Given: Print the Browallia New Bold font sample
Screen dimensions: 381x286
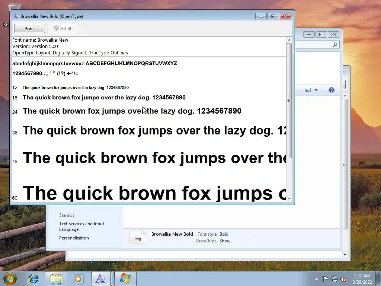Looking at the screenshot, I should [30, 28].
